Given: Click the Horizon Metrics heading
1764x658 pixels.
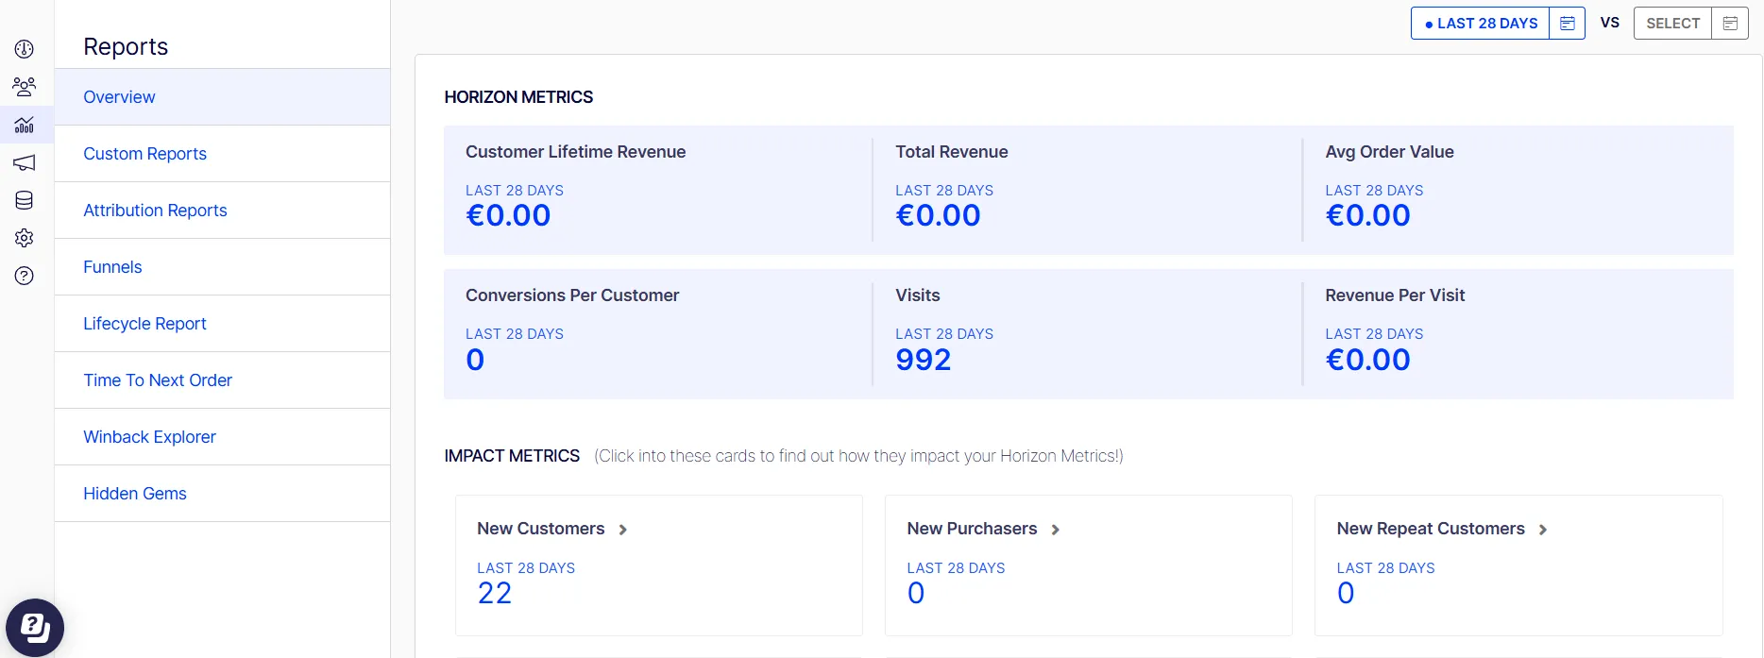Looking at the screenshot, I should tap(518, 97).
